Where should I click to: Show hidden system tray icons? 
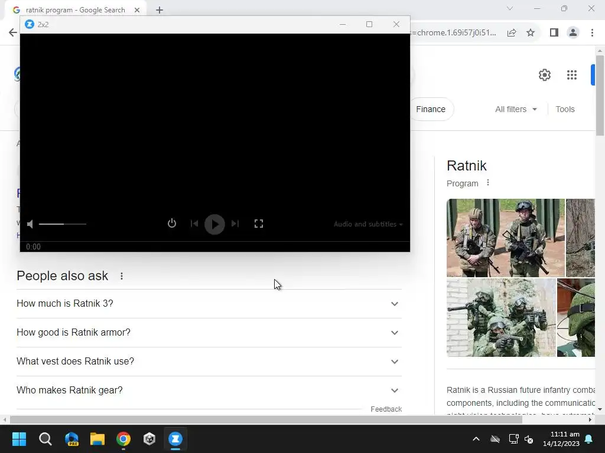[476, 439]
